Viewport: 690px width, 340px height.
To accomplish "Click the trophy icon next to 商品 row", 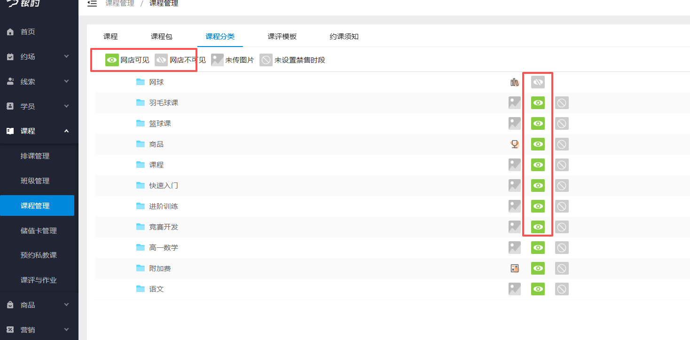I will click(x=515, y=144).
